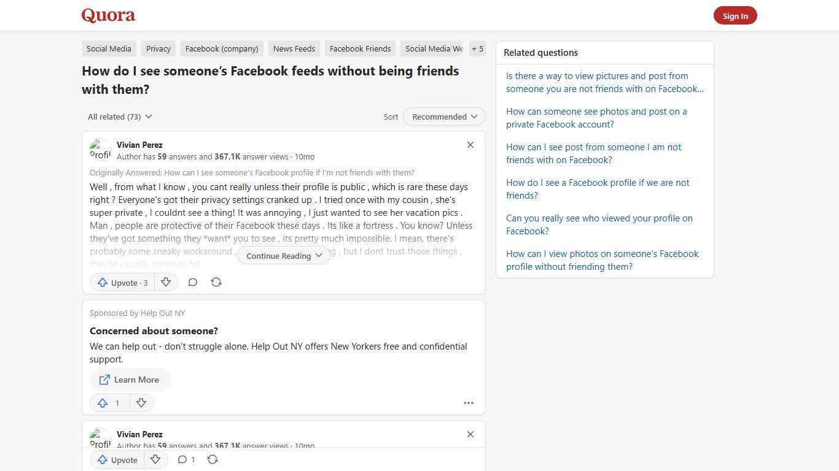Expand the All related (73) filter
Image resolution: width=839 pixels, height=471 pixels.
[119, 117]
